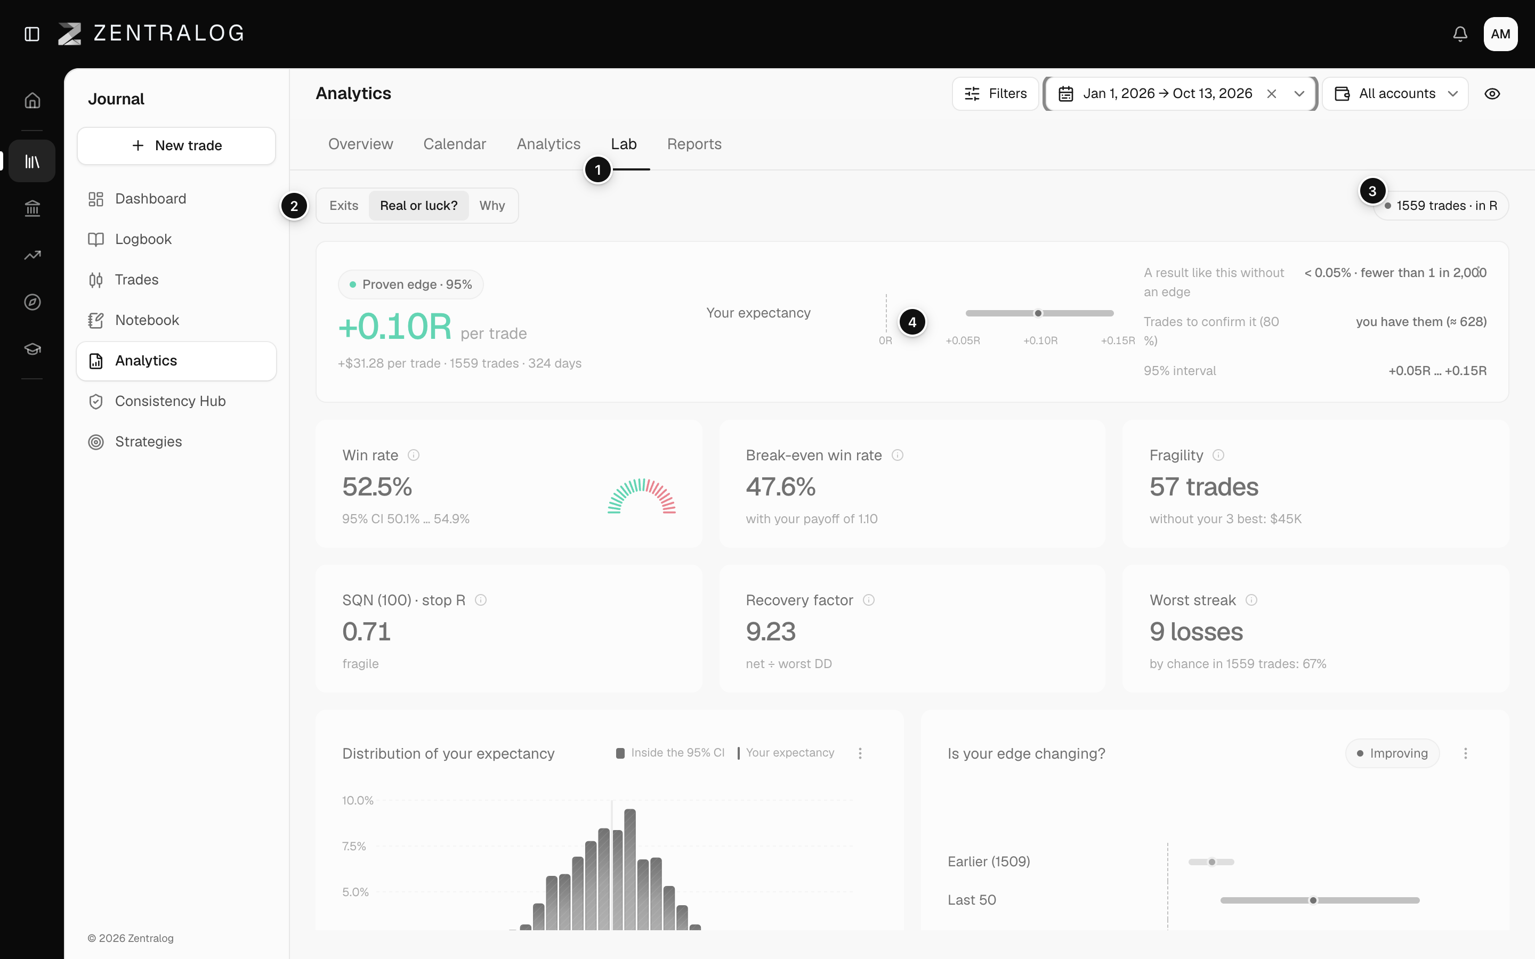Click the info icon next to SQN (100)
This screenshot has height=959, width=1535.
(481, 600)
